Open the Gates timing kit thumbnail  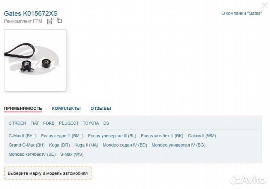tap(35, 60)
